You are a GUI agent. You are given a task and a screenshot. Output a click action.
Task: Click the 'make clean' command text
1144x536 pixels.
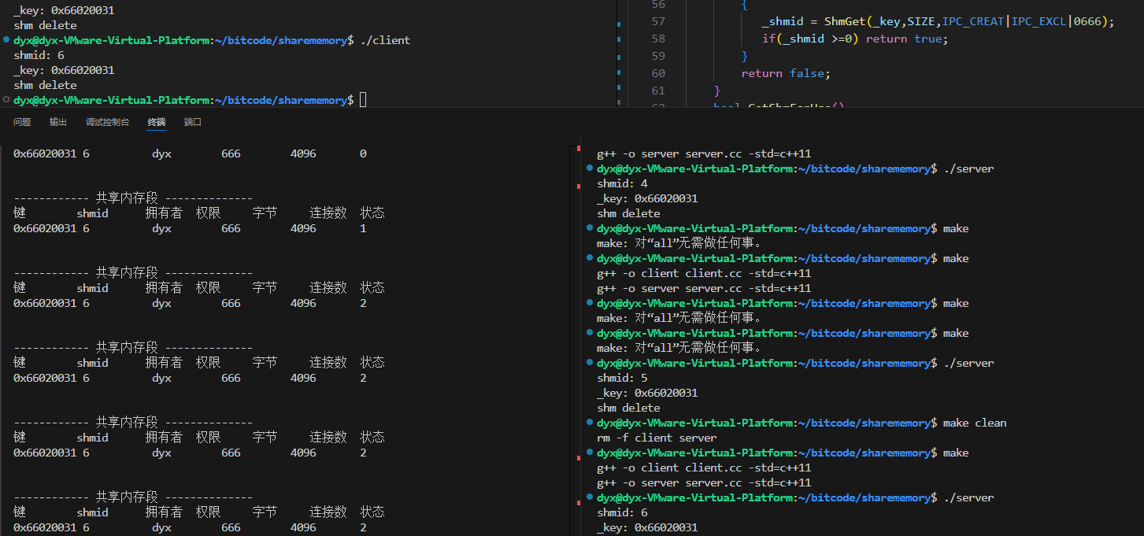pos(975,423)
